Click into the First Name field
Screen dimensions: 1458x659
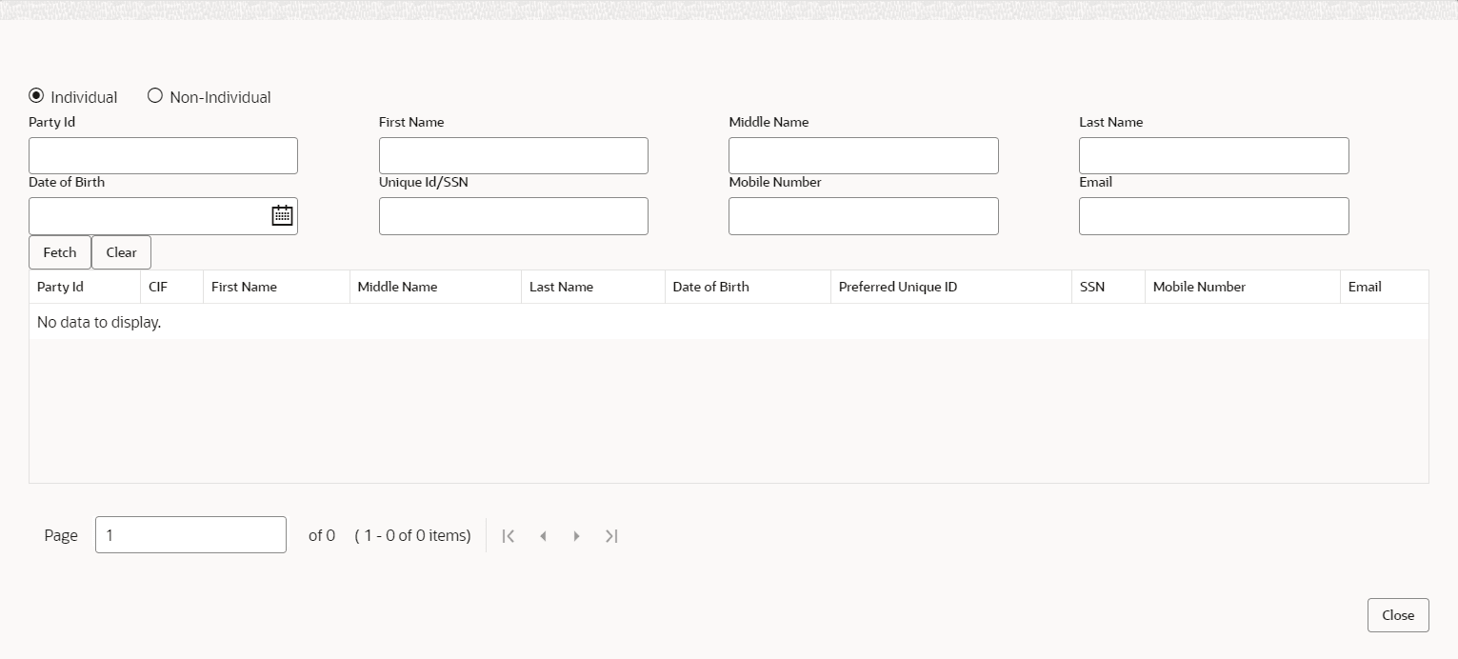(x=513, y=155)
